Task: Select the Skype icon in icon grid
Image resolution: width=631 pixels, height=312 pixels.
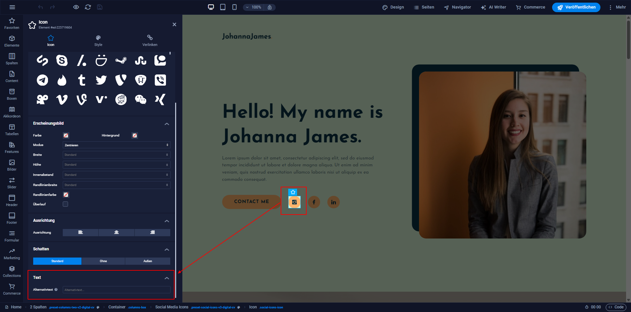Action: coord(62,60)
